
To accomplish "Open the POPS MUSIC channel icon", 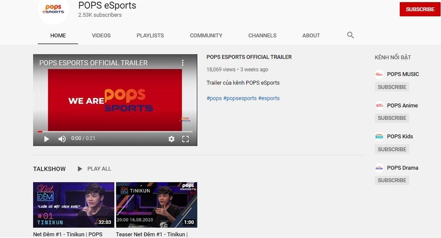I will [379, 74].
